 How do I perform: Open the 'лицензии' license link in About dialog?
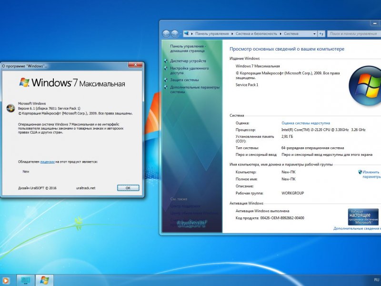point(47,162)
